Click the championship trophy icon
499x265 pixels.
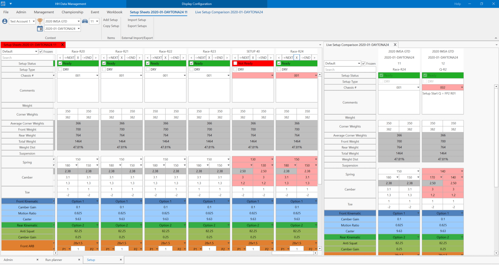tap(40, 21)
